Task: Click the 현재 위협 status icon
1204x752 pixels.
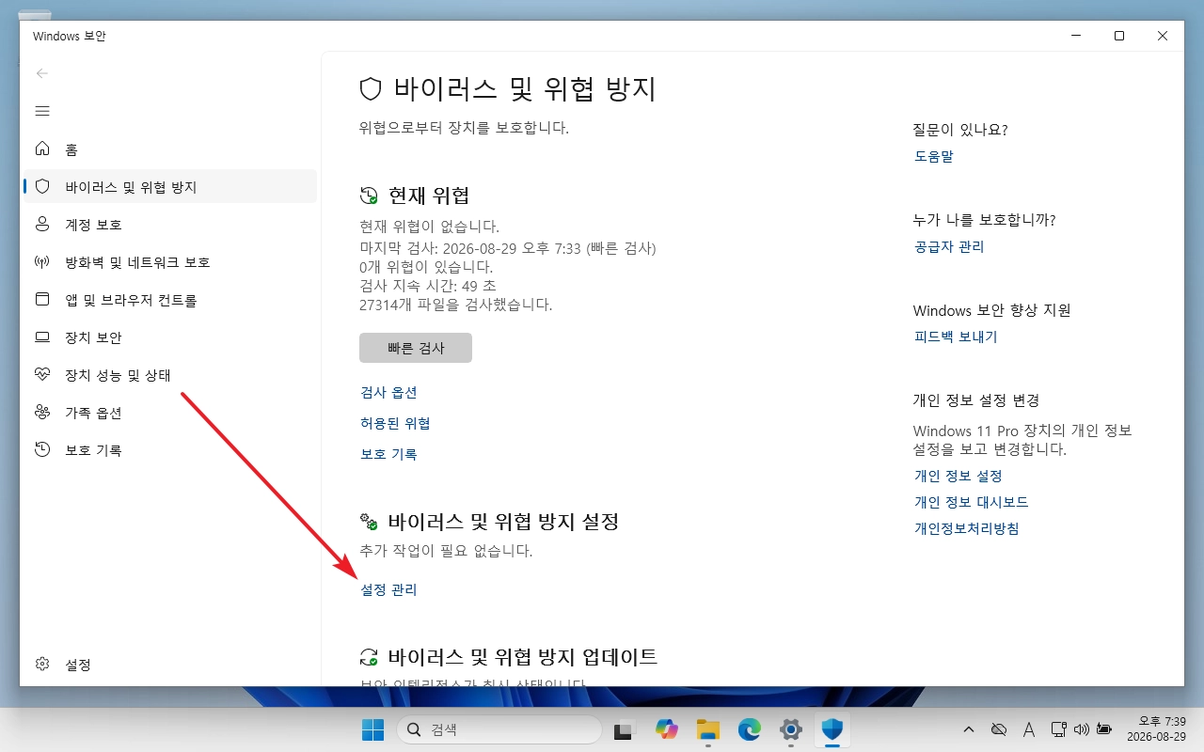Action: pyautogui.click(x=369, y=196)
